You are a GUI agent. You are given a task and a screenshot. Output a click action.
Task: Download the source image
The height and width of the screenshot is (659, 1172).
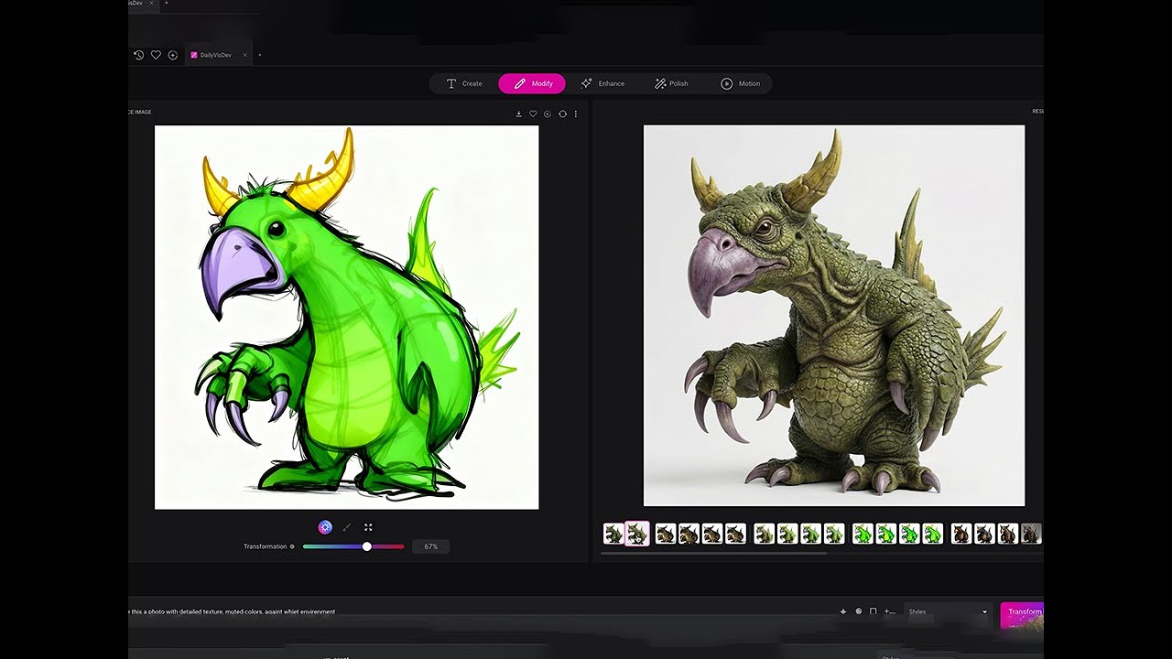[x=519, y=114]
